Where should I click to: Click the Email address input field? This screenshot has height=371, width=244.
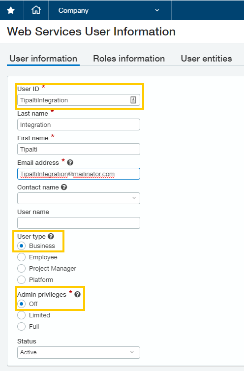pyautogui.click(x=79, y=174)
